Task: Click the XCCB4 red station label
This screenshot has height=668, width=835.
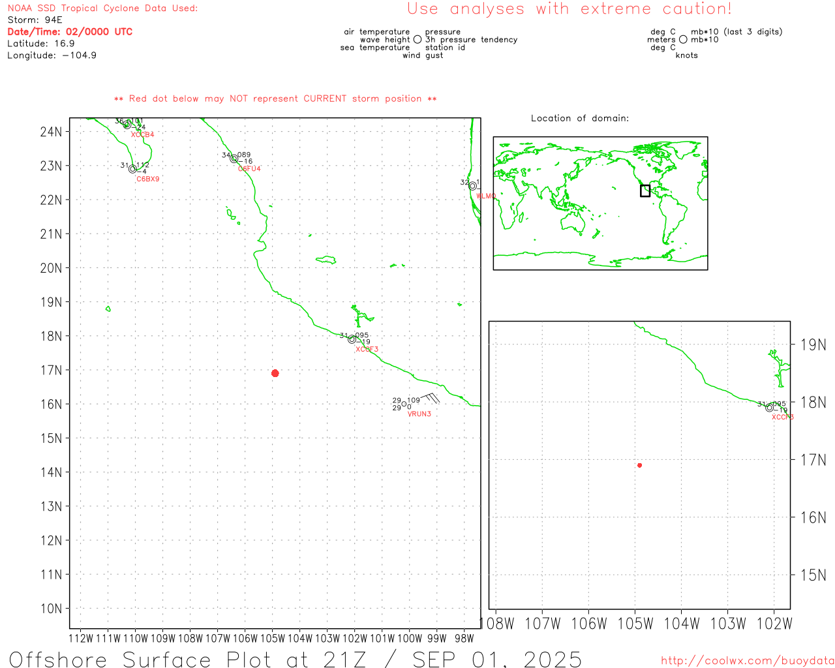Action: [142, 135]
